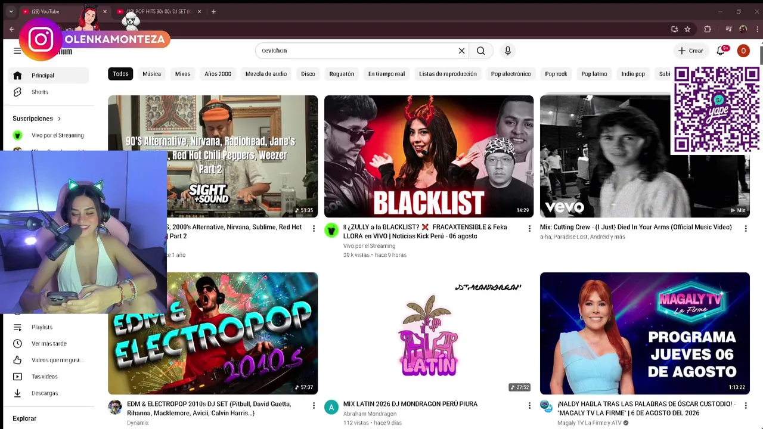This screenshot has height=429, width=763.
Task: Open the Mix: Cutting Crew video title
Action: click(636, 227)
